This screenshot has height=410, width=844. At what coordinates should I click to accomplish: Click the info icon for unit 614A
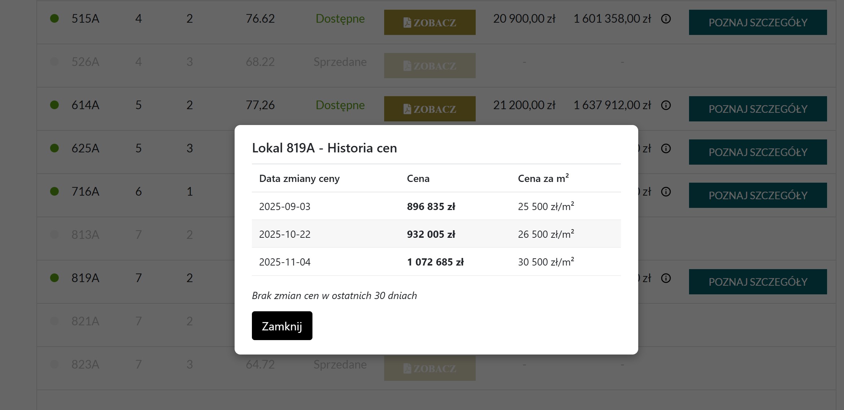[666, 105]
